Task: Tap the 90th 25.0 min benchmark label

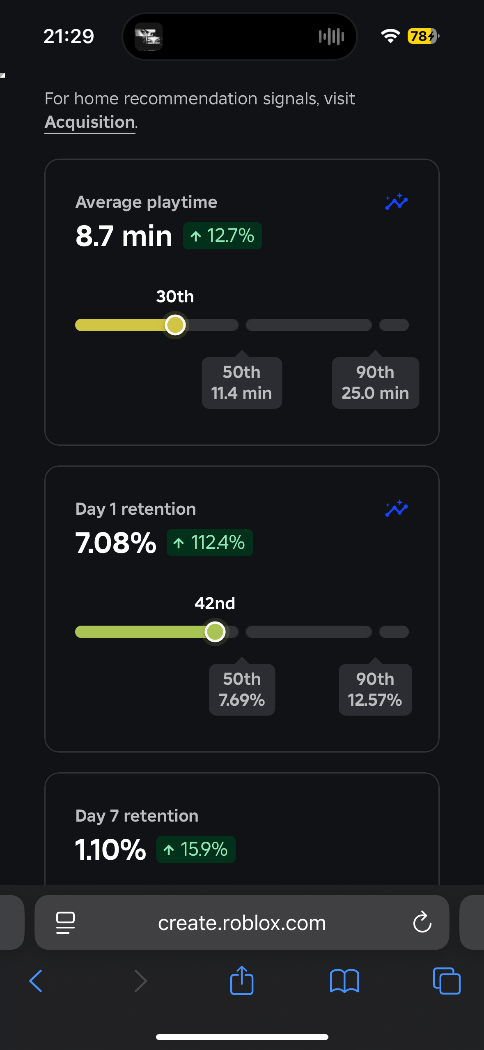Action: point(375,382)
